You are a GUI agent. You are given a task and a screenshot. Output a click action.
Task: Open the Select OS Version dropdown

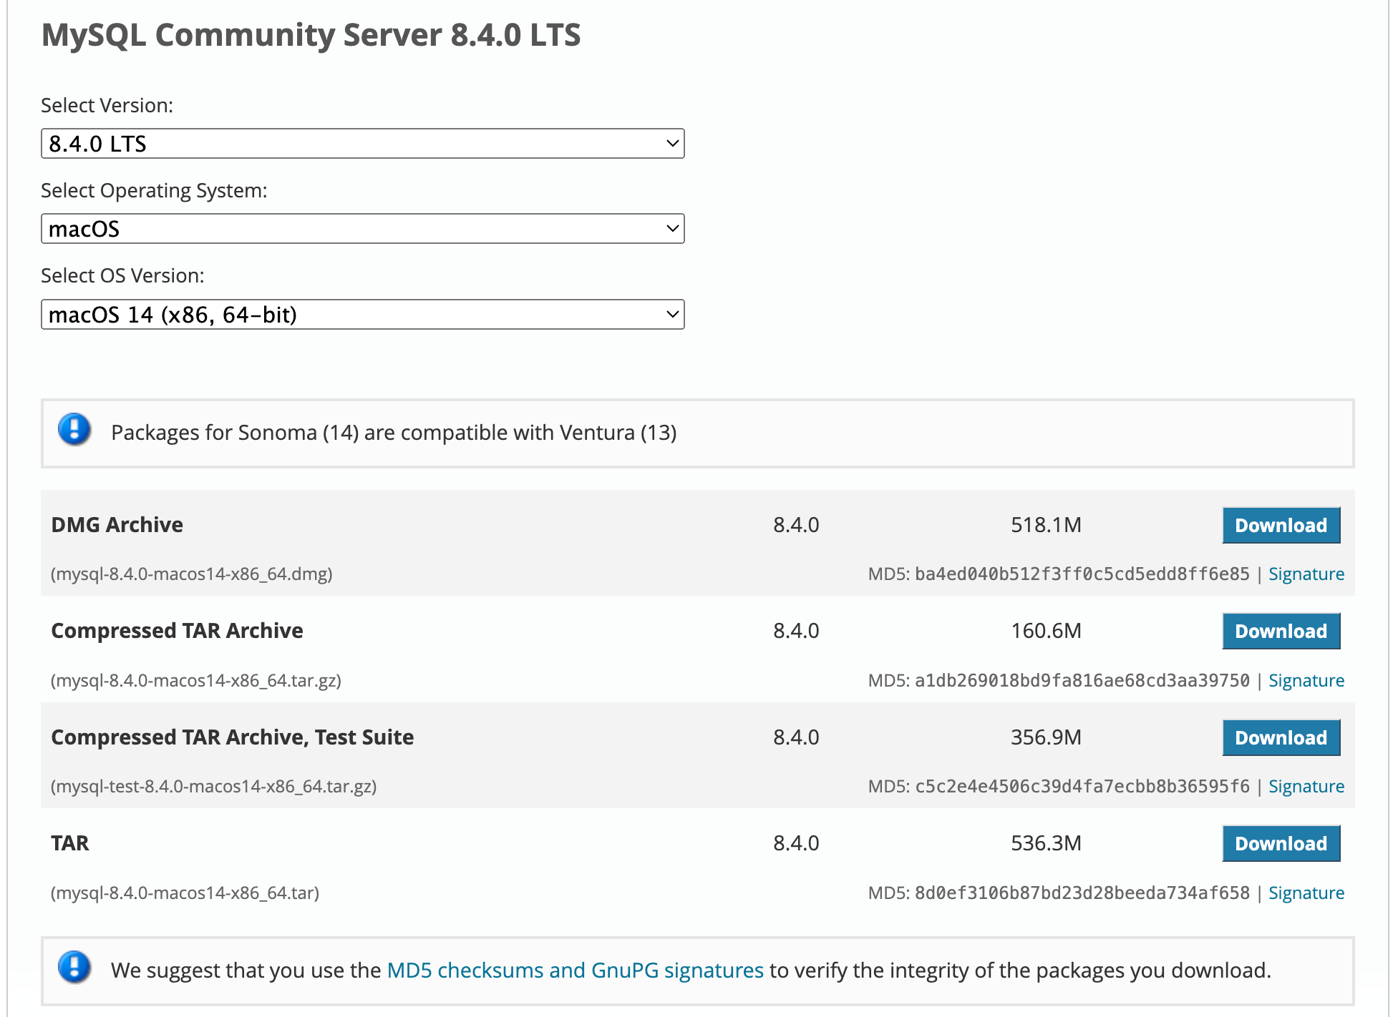pyautogui.click(x=362, y=315)
